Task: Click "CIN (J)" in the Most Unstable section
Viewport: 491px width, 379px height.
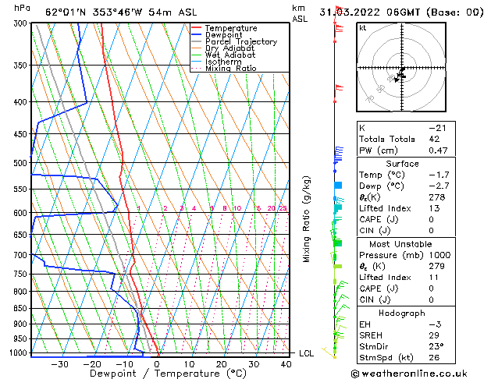Action: pos(375,300)
